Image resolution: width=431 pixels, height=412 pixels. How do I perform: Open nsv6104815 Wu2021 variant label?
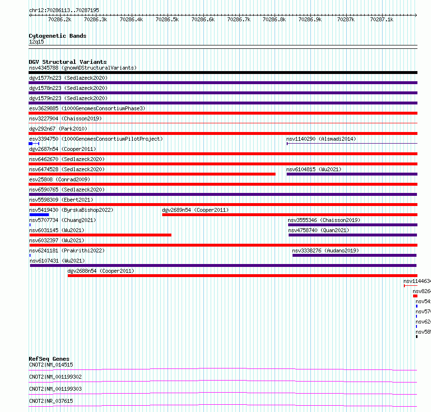pyautogui.click(x=314, y=169)
